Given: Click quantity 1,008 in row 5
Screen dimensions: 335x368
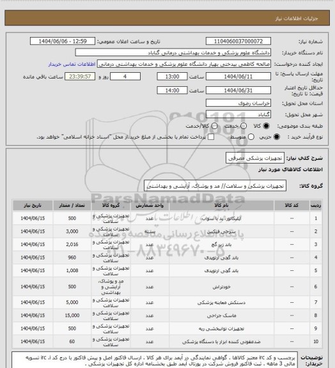Looking at the screenshot, I should point(72,271).
